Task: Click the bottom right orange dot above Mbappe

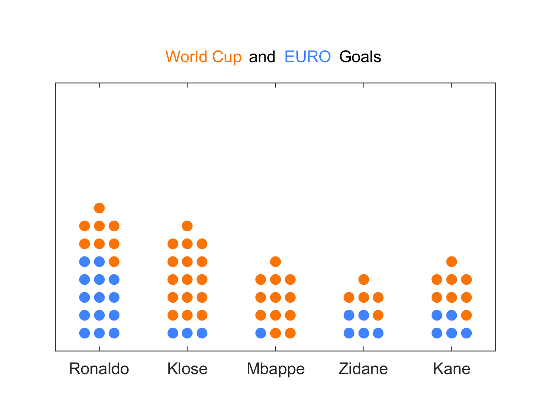Action: point(290,333)
